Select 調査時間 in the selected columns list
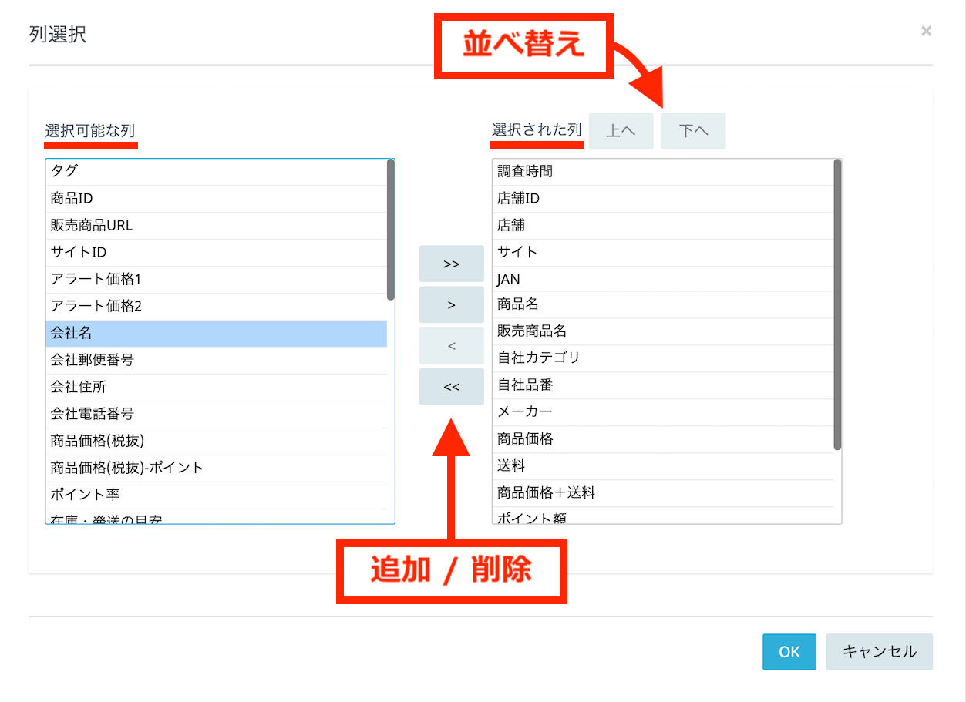 pos(663,171)
